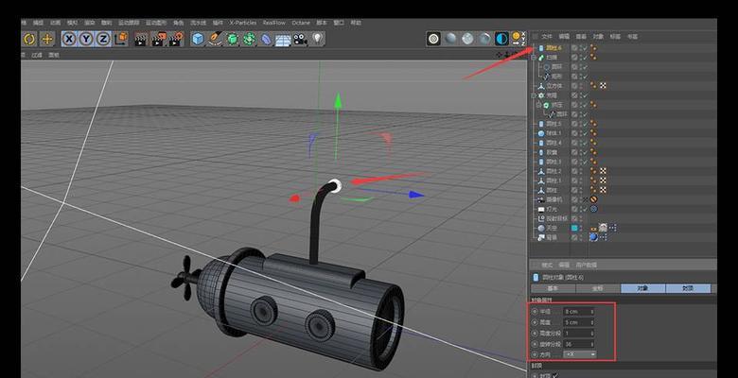Image resolution: width=738 pixels, height=378 pixels.
Task: Collapse the gear-icon parent above 挤压
Action: point(534,95)
